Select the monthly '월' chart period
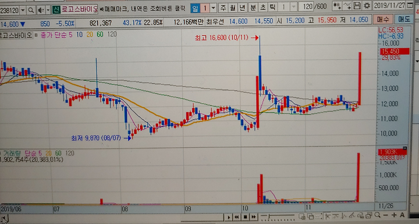 coord(232,8)
